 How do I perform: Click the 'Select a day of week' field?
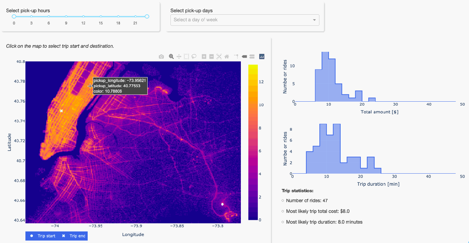(x=245, y=20)
